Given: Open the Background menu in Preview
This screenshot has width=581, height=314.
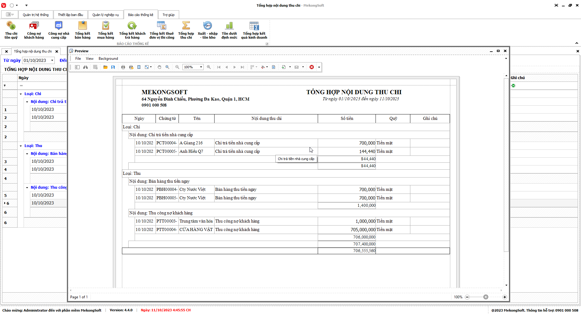Looking at the screenshot, I should point(108,59).
